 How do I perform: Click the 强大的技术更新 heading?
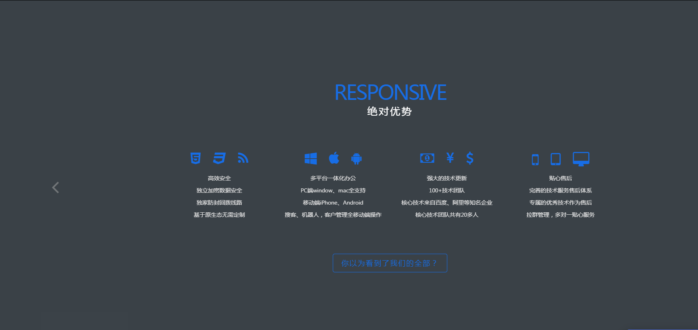(447, 178)
